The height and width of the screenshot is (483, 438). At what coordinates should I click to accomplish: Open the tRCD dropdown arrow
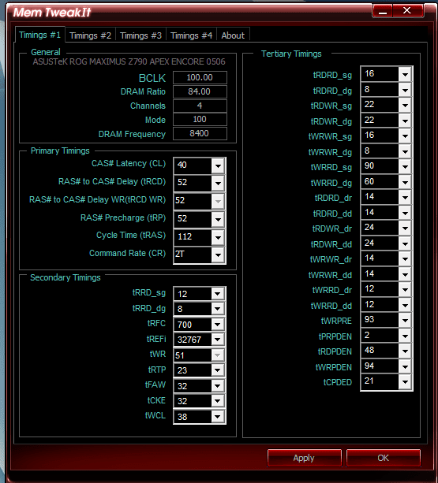click(218, 184)
